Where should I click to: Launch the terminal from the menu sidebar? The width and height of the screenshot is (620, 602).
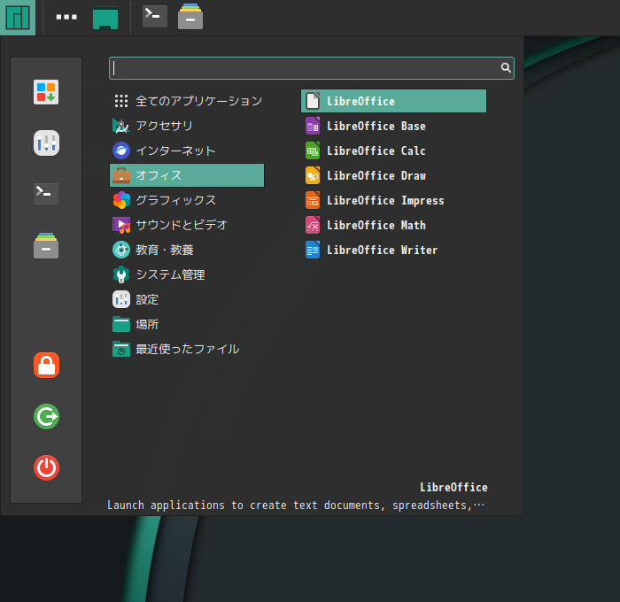click(x=46, y=194)
